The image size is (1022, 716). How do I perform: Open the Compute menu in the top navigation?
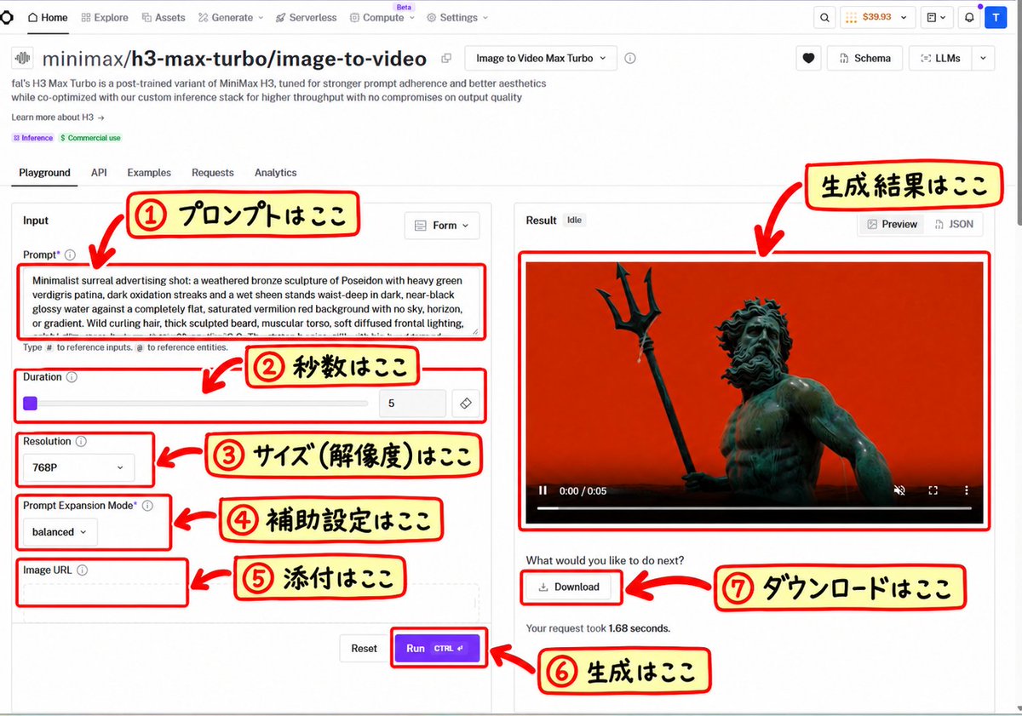click(x=382, y=17)
